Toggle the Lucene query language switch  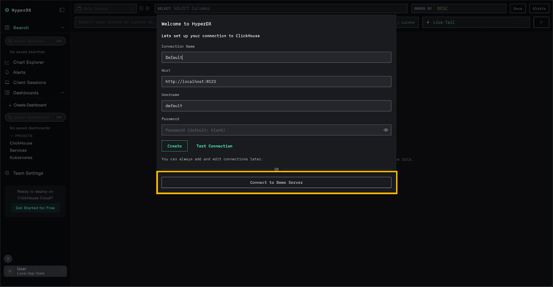click(408, 22)
